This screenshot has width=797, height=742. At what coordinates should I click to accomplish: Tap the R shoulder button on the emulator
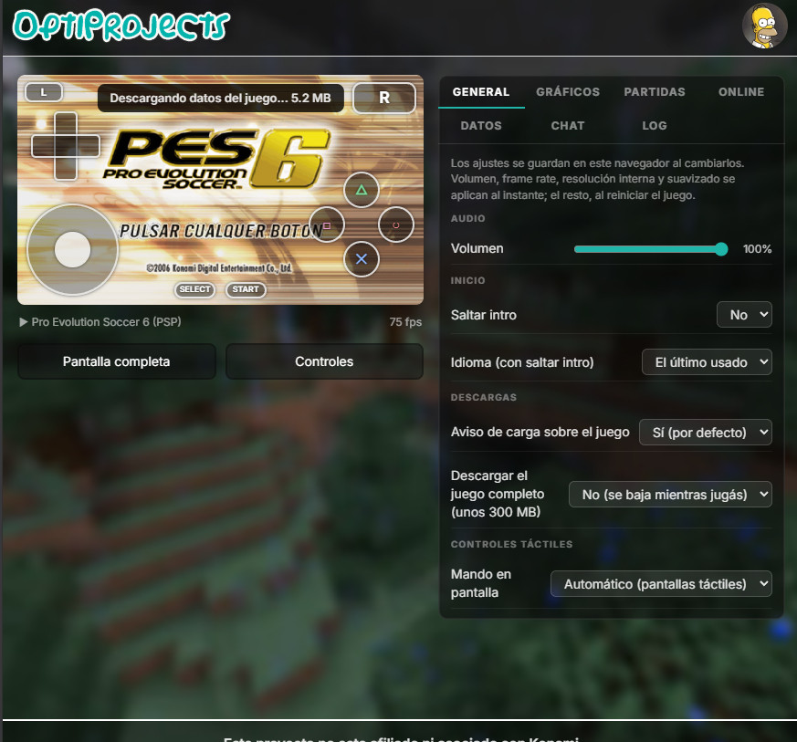tap(384, 98)
